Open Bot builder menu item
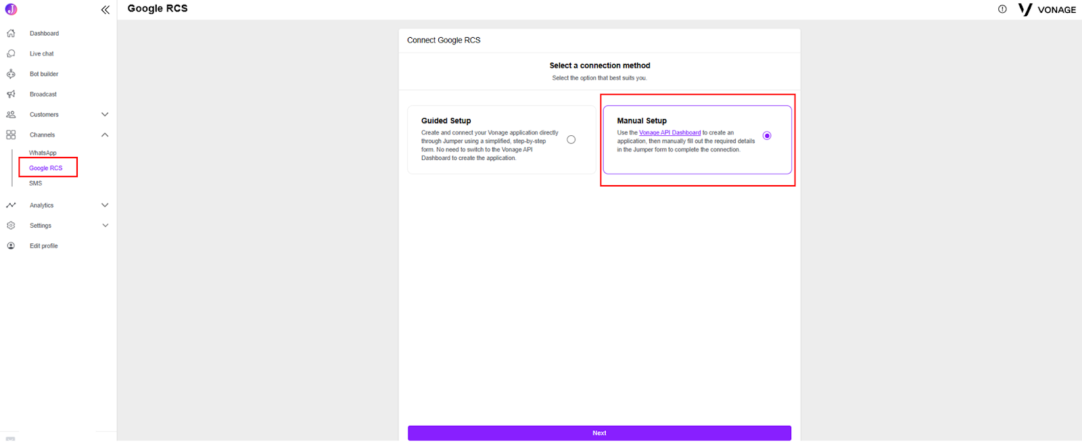 pos(44,74)
